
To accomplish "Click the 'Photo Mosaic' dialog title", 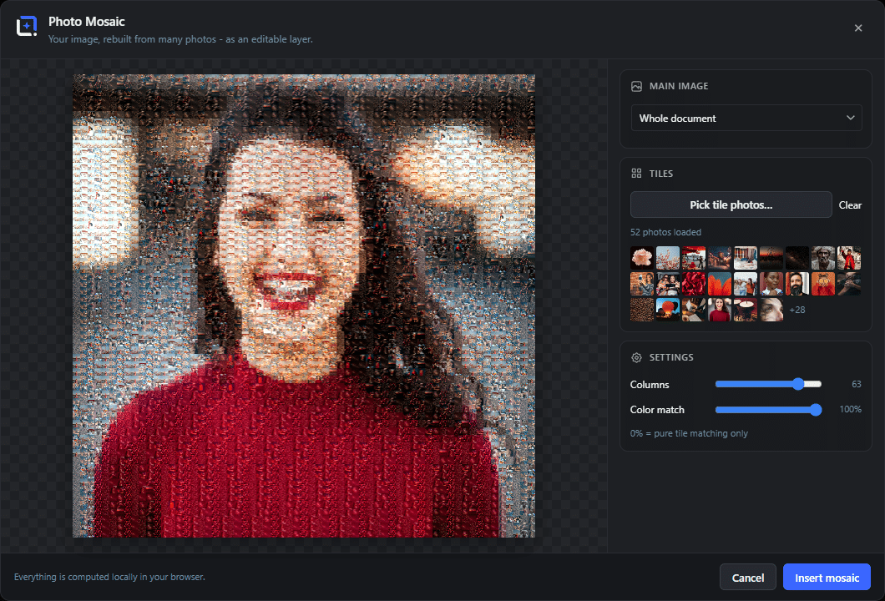I will coord(86,22).
